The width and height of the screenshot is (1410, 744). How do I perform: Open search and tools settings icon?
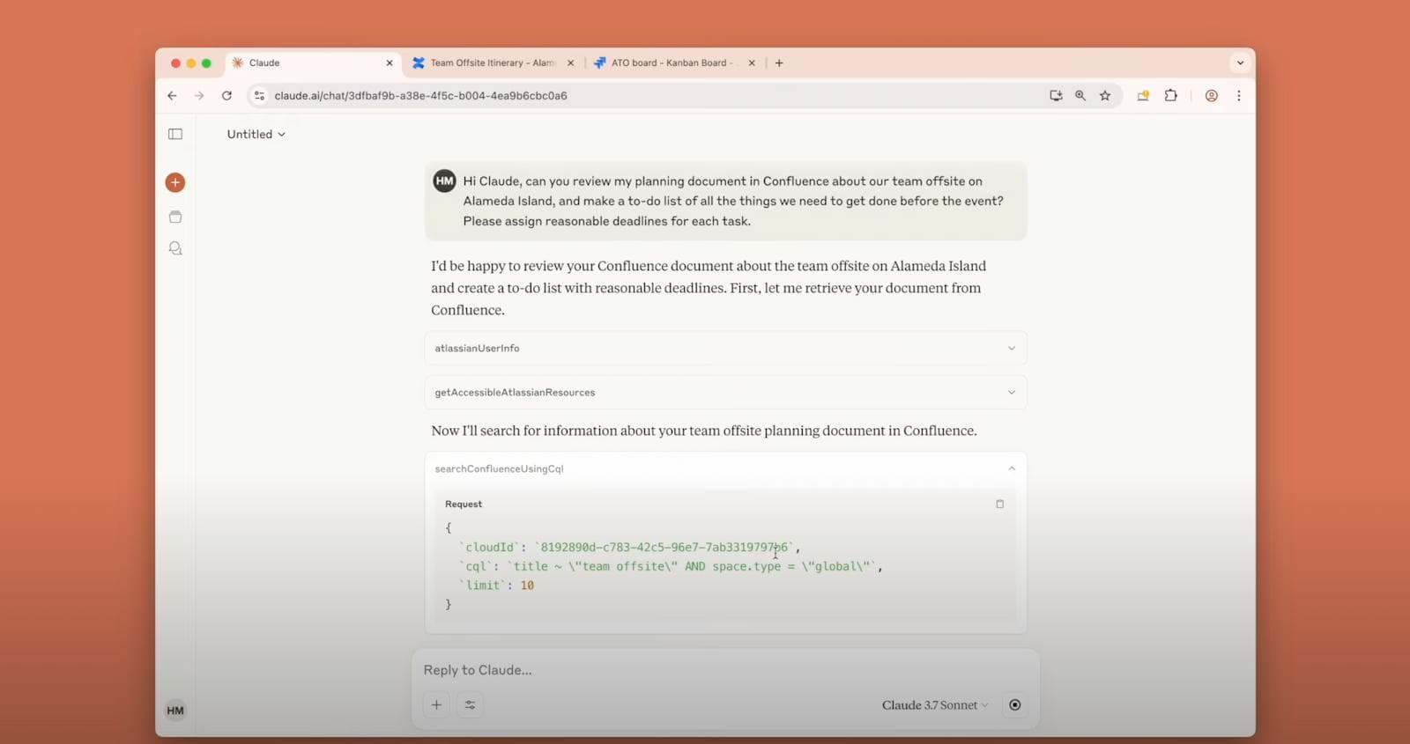click(x=471, y=704)
